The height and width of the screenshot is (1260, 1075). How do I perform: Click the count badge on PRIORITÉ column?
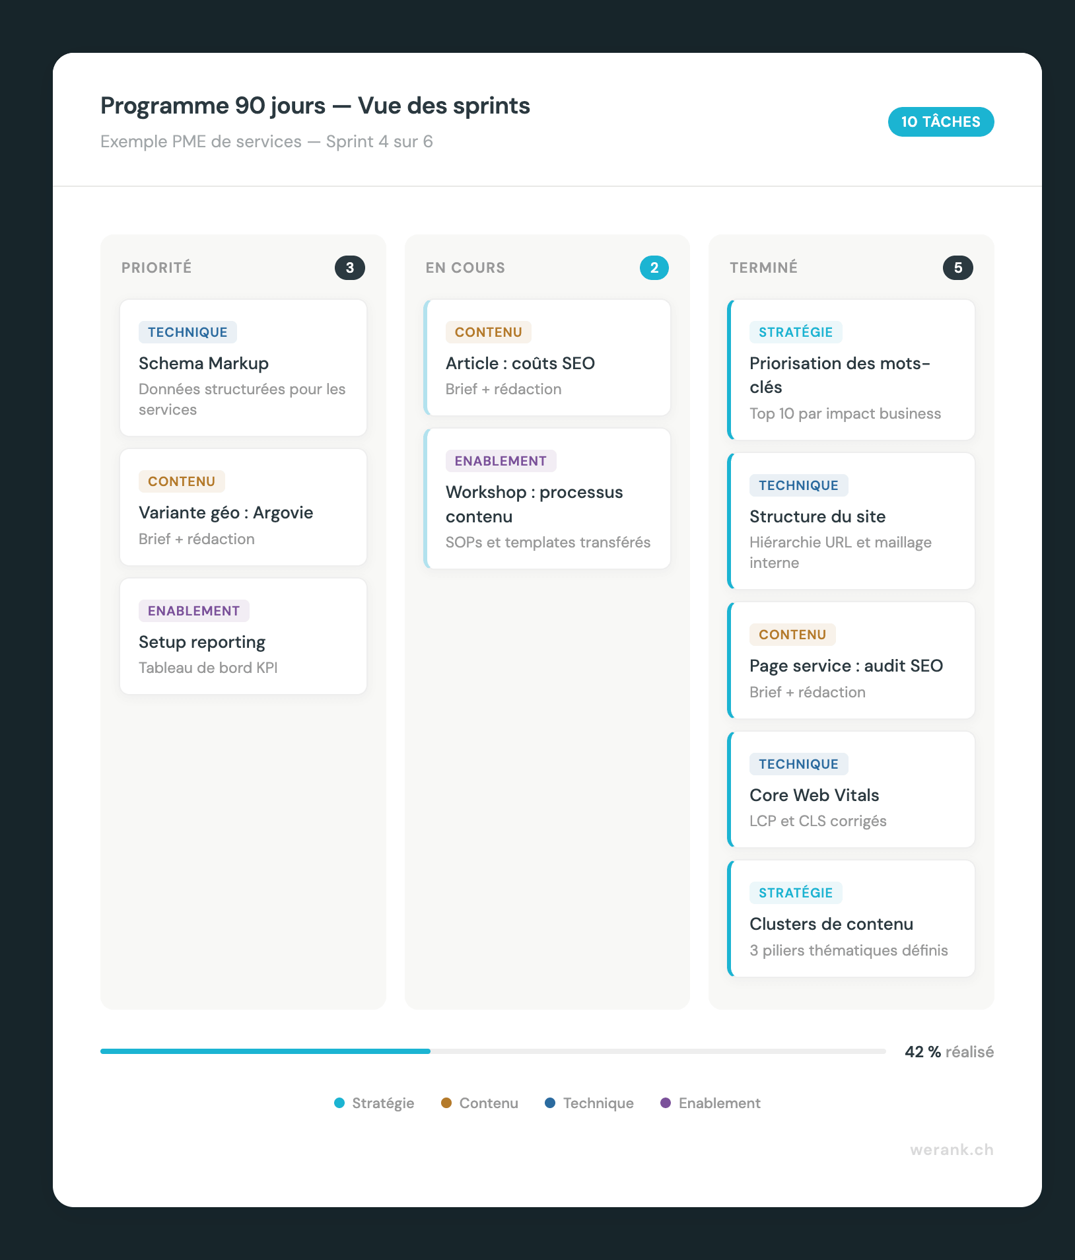pyautogui.click(x=351, y=267)
